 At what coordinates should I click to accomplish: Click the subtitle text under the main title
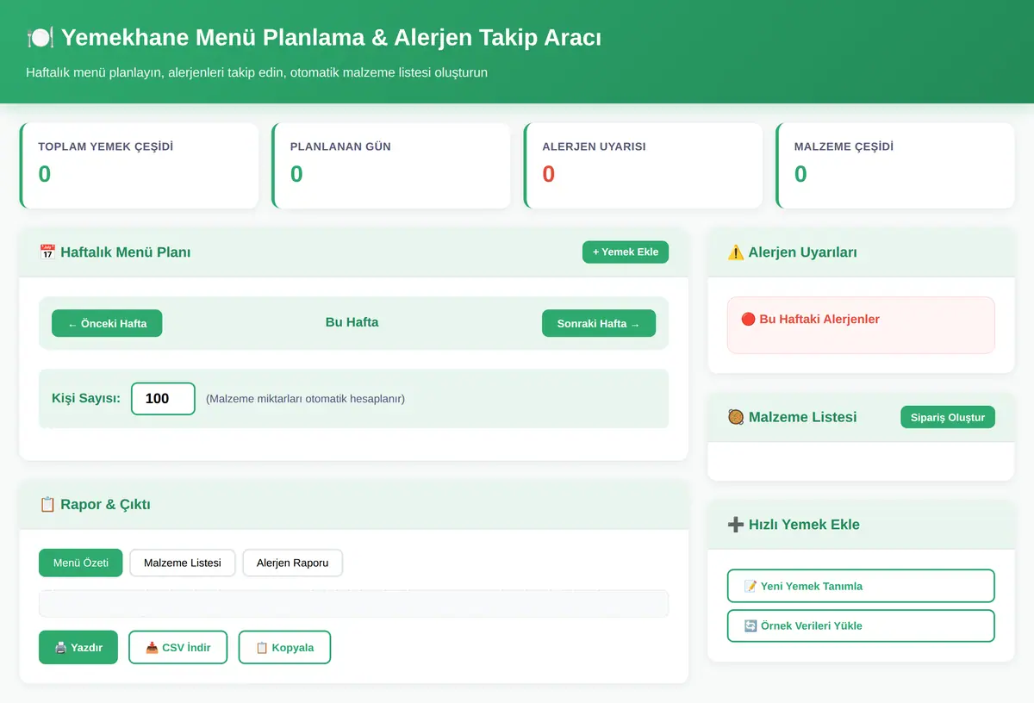pyautogui.click(x=257, y=72)
